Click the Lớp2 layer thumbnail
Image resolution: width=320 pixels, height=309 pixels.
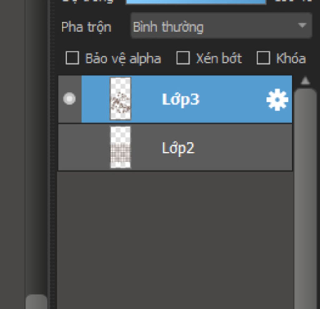point(120,147)
